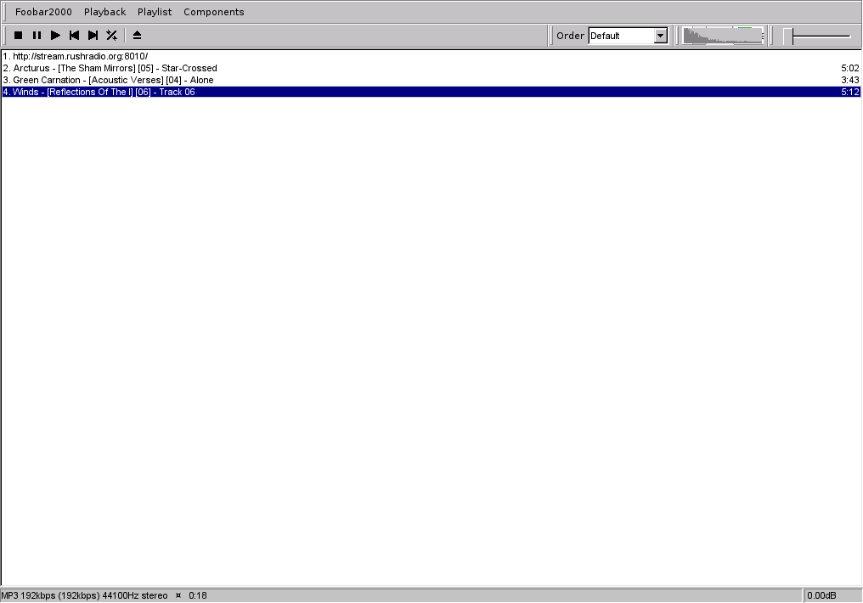863x603 pixels.
Task: Jump to the previous track
Action: [x=74, y=35]
